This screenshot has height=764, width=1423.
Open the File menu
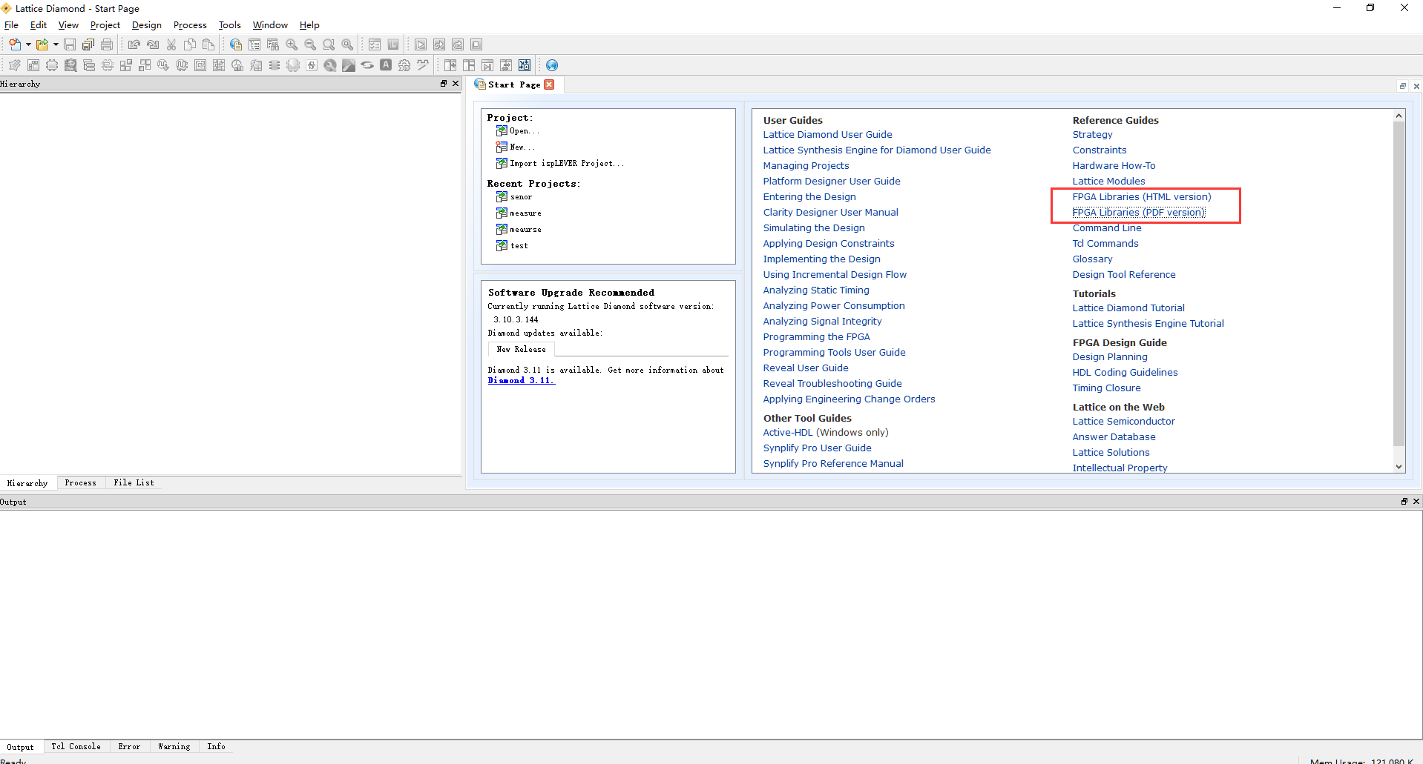11,25
